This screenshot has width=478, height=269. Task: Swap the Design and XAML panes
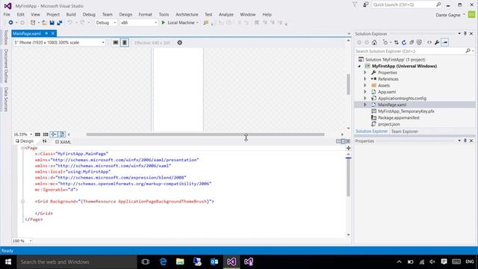click(x=45, y=141)
